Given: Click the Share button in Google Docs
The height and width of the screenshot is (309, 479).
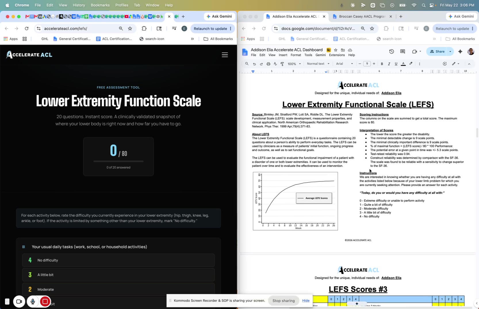Looking at the screenshot, I should [x=437, y=52].
